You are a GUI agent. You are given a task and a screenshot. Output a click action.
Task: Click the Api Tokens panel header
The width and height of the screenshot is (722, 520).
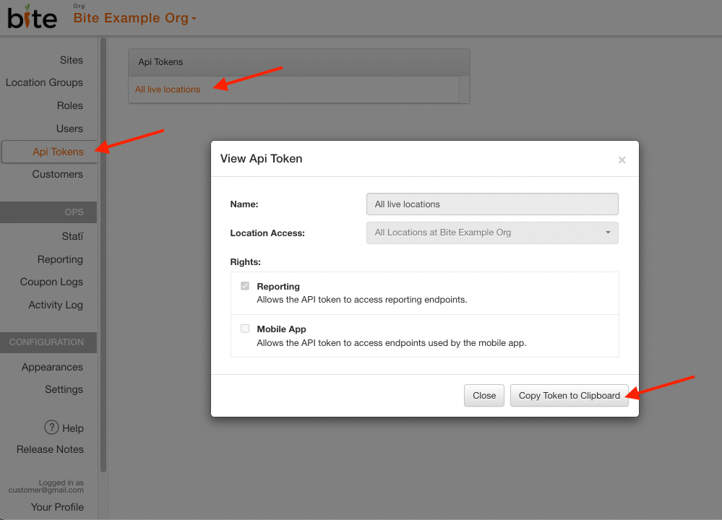(298, 62)
